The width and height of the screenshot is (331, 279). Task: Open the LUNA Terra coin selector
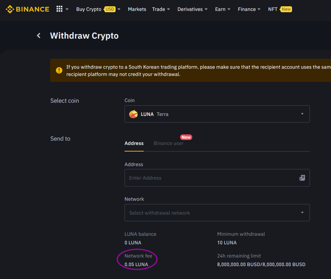pos(217,114)
